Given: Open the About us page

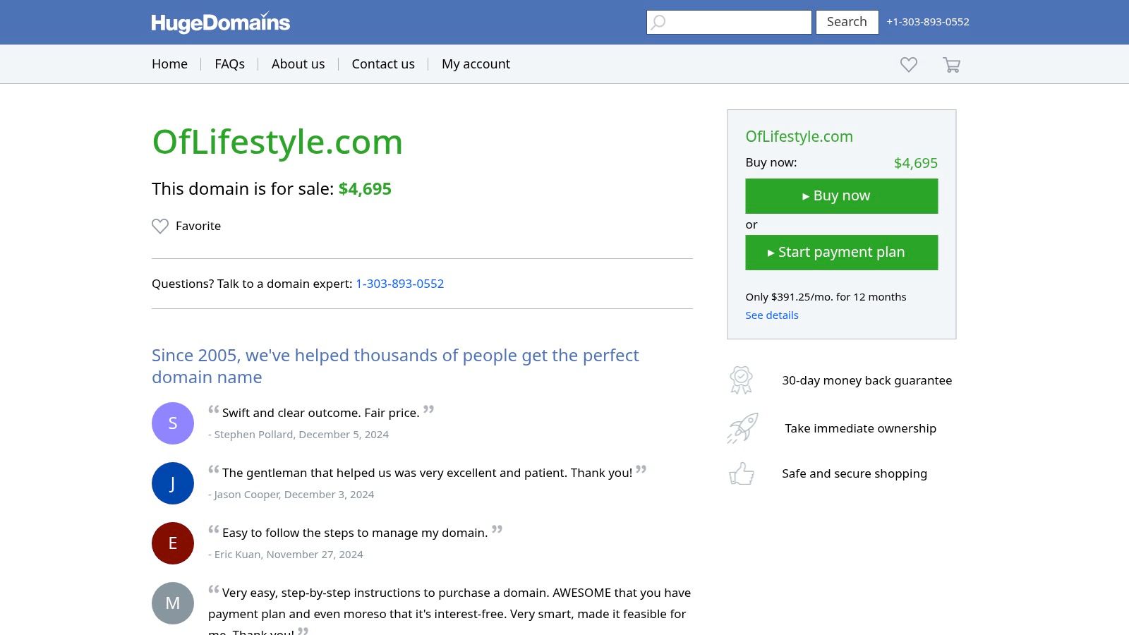Looking at the screenshot, I should coord(298,64).
